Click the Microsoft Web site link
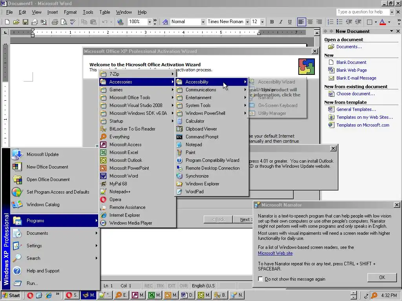The height and width of the screenshot is (301, 402). click(x=275, y=253)
